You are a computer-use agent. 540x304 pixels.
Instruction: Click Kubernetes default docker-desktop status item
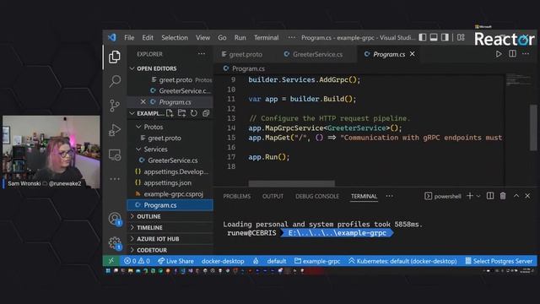coord(402,261)
